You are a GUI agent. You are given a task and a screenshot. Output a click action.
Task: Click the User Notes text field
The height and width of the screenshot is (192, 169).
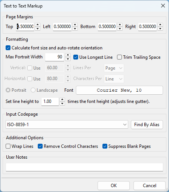[x=84, y=167]
